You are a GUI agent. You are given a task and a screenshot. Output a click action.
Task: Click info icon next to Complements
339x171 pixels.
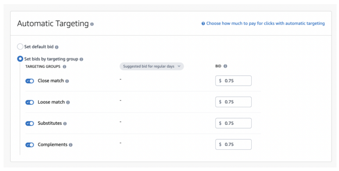click(x=71, y=145)
